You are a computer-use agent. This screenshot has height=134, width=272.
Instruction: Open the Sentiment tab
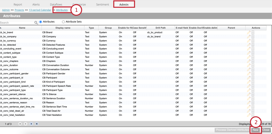coord(102,4)
